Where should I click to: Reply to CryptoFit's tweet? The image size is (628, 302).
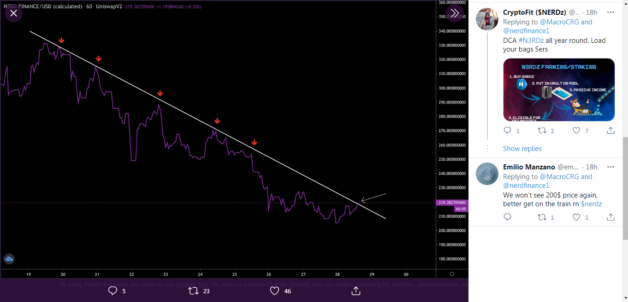508,130
